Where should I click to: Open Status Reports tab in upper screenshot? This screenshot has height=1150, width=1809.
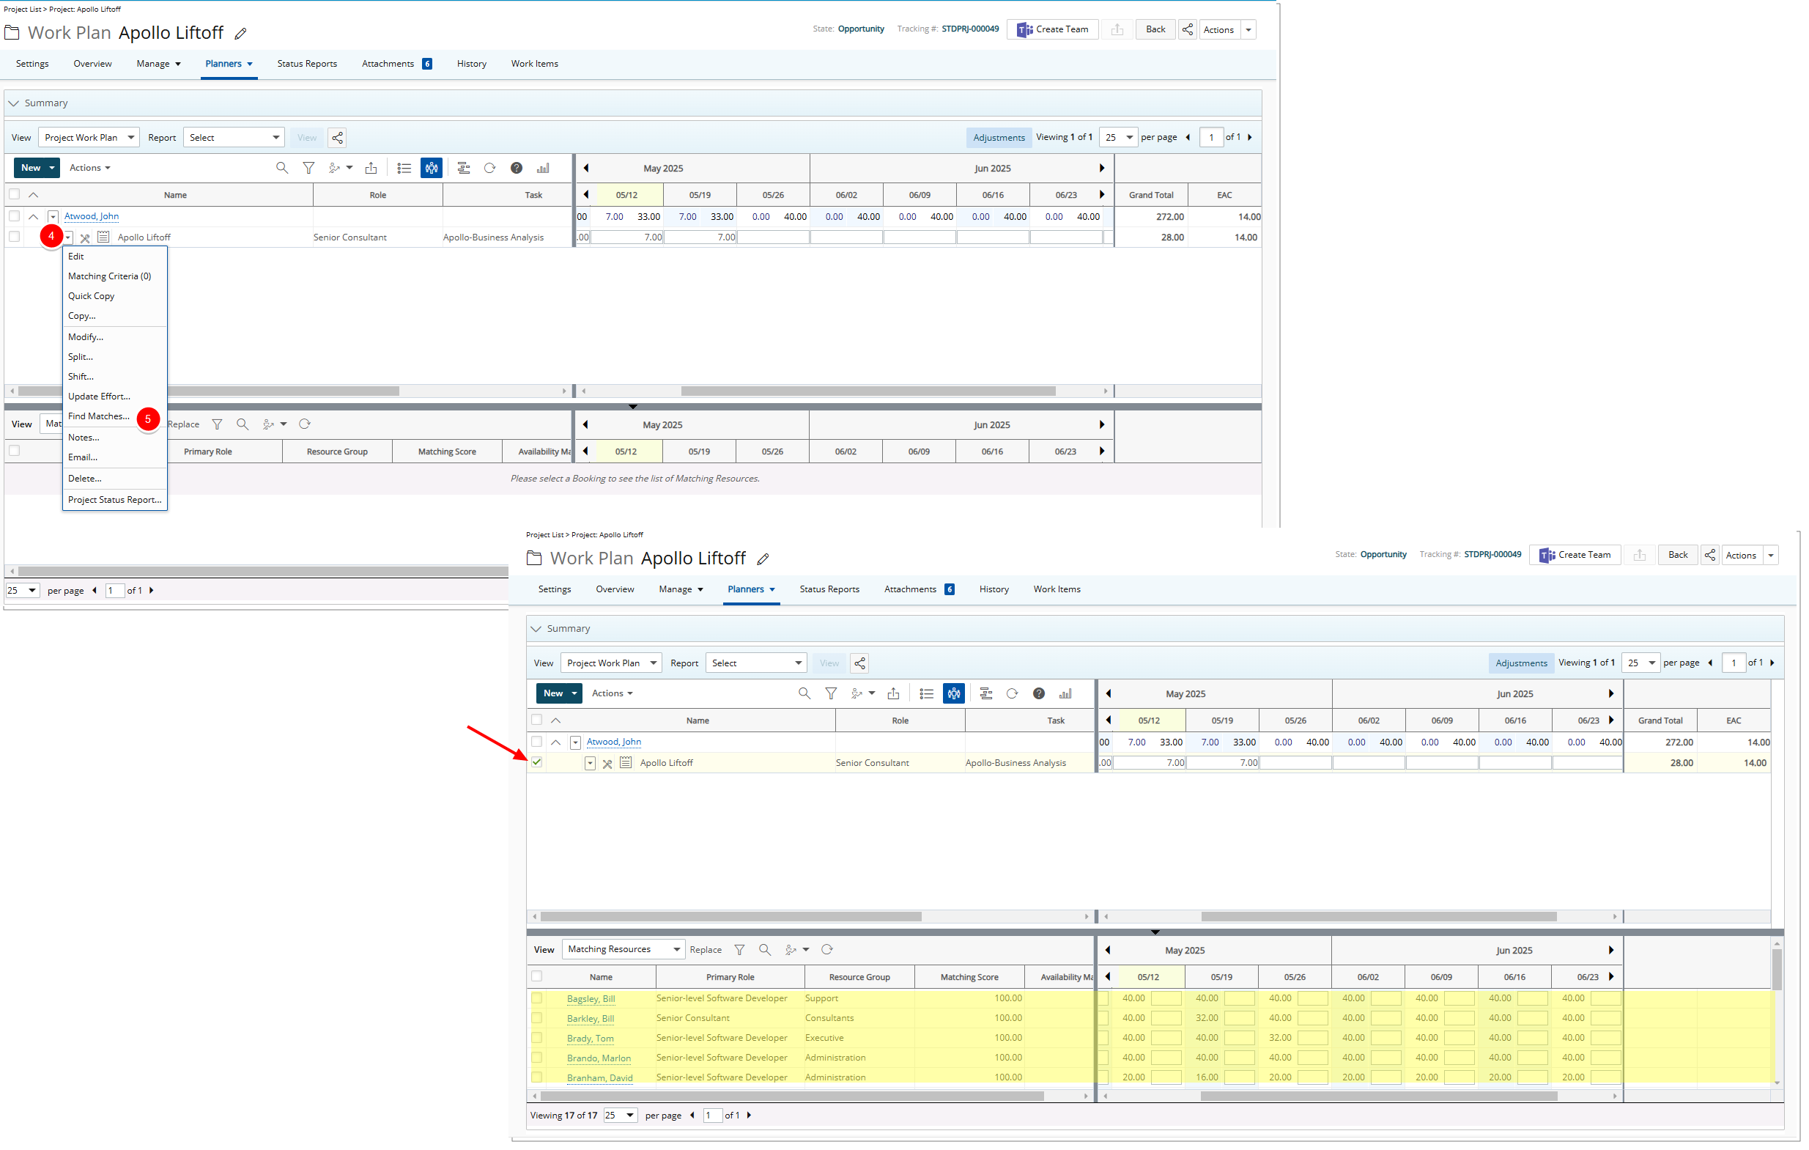pyautogui.click(x=307, y=64)
